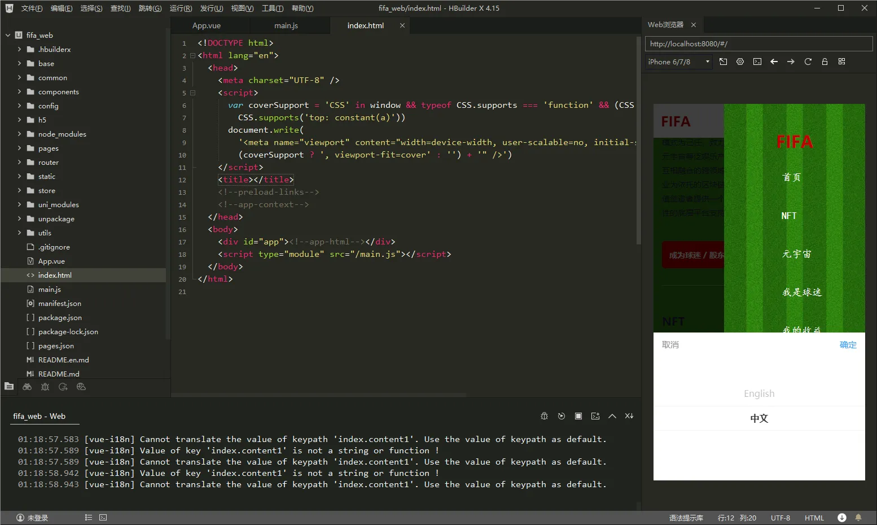Click the localhost URL address field

[x=758, y=43]
